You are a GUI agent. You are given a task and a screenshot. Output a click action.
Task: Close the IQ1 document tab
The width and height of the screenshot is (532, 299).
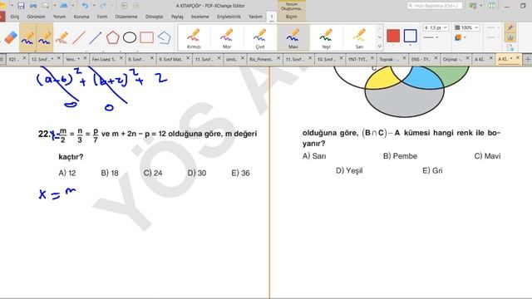point(24,58)
